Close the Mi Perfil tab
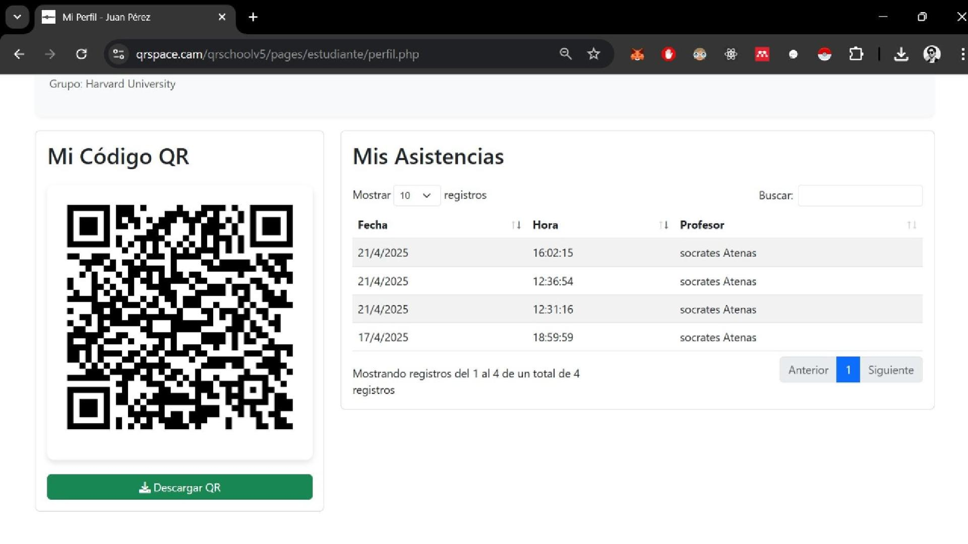968x544 pixels. 222,17
